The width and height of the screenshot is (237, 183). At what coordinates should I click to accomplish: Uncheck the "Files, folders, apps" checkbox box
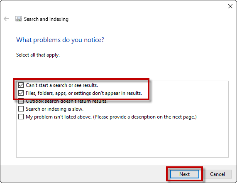pyautogui.click(x=21, y=93)
